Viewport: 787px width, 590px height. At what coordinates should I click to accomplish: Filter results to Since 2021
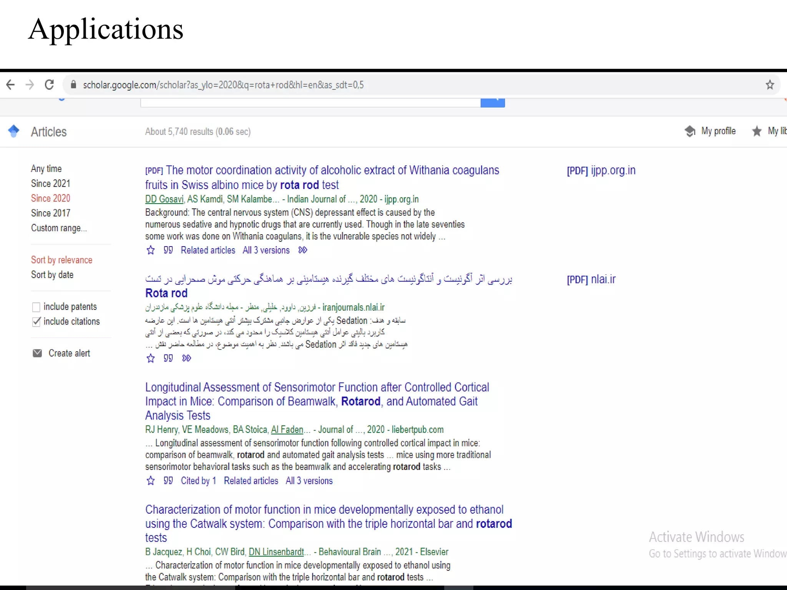pyautogui.click(x=51, y=184)
